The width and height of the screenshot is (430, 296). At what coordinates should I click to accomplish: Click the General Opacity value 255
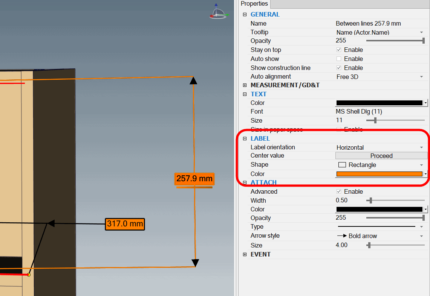(341, 41)
